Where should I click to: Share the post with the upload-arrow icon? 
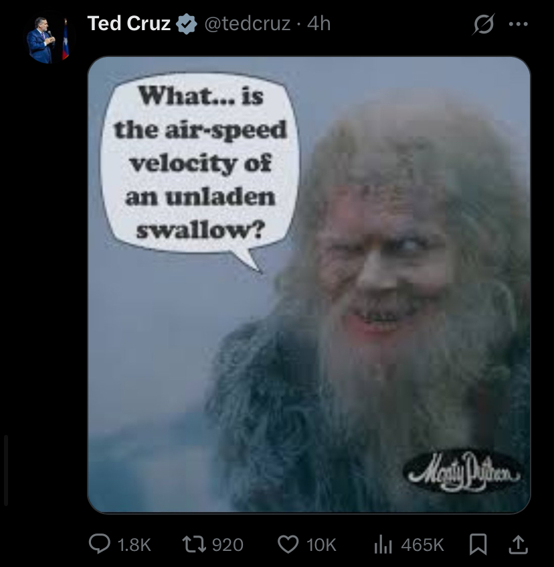click(x=518, y=545)
